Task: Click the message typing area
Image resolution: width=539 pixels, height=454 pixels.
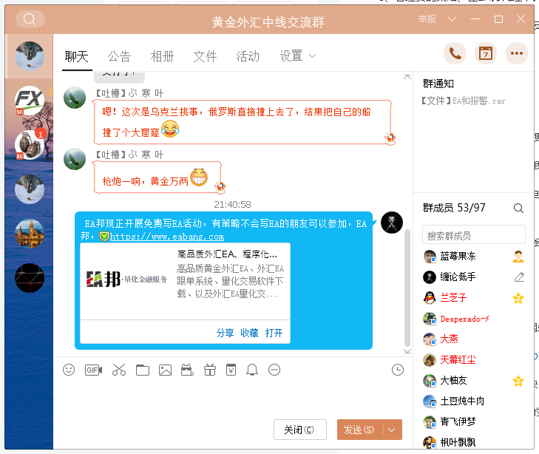Action: [233, 399]
